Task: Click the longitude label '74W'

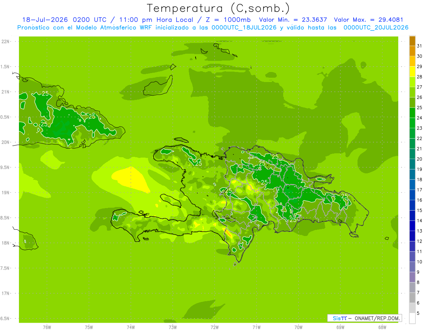Action: click(x=131, y=327)
